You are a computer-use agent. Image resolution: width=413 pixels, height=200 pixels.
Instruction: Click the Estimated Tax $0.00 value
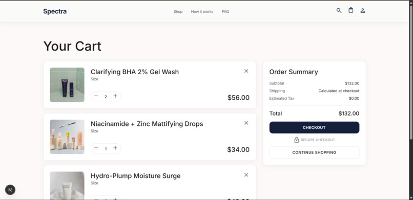click(354, 98)
